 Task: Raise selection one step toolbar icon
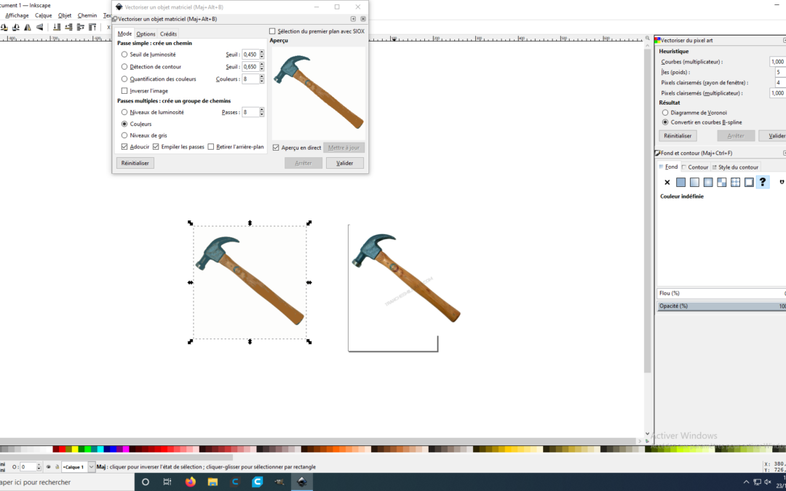[x=81, y=27]
